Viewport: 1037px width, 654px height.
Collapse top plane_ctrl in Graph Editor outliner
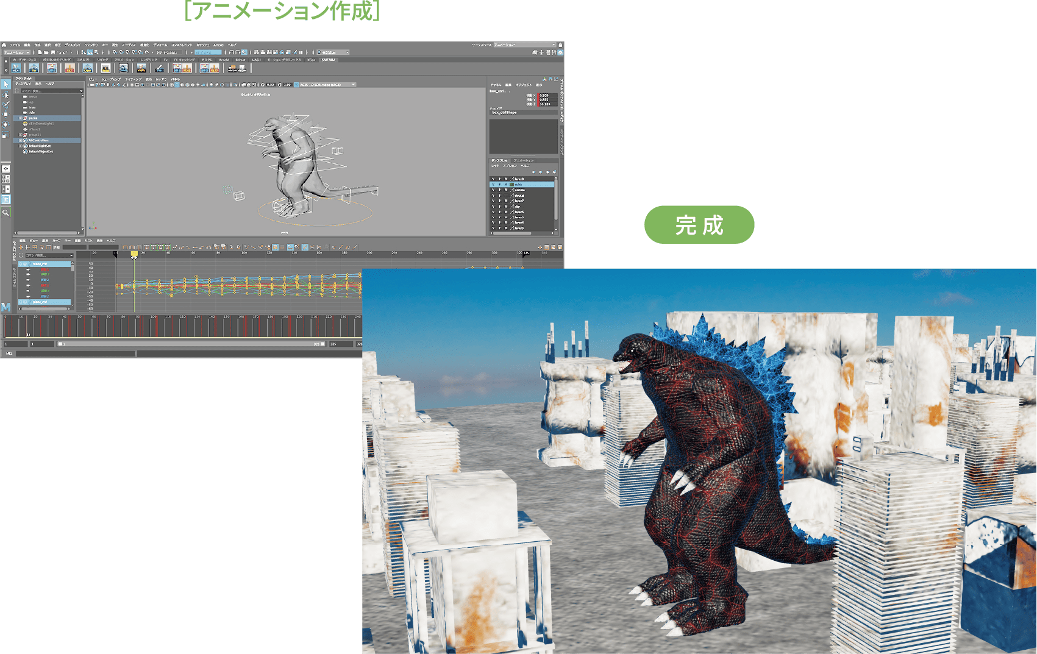click(x=20, y=264)
